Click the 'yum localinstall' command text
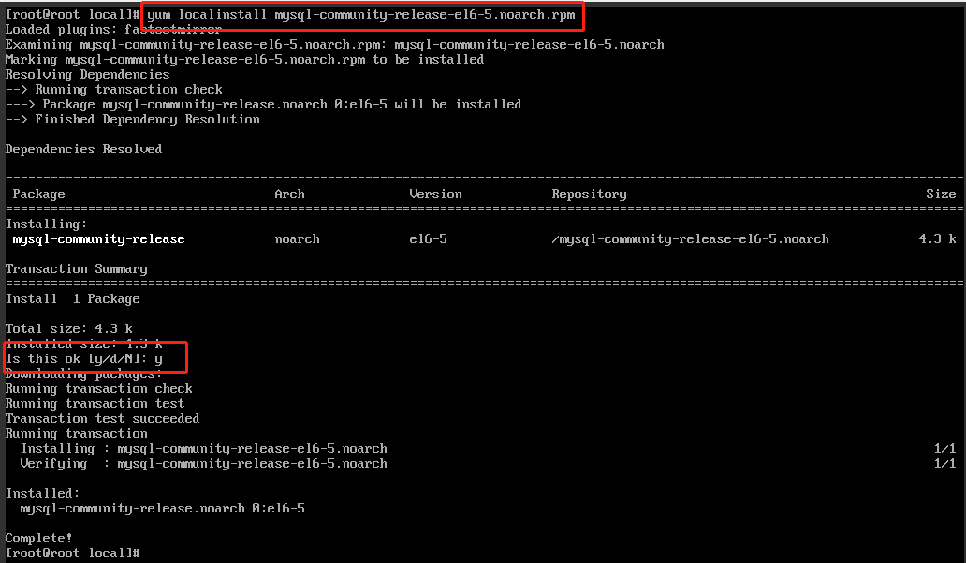Viewport: 966px width, 563px height. coord(361,15)
